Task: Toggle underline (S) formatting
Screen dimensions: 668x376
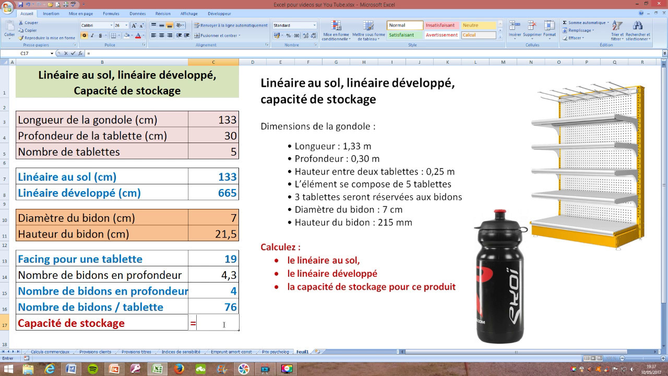Action: [x=99, y=36]
